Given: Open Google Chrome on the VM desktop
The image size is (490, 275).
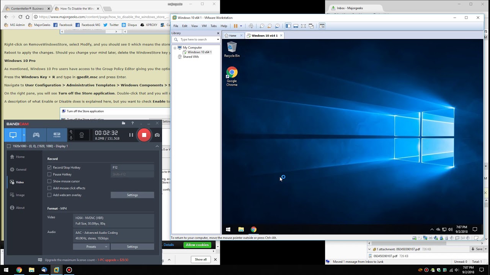Looking at the screenshot, I should click(232, 76).
